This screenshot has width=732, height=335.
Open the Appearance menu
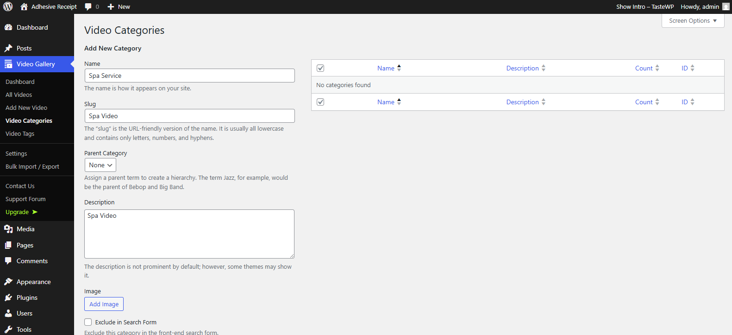pyautogui.click(x=33, y=282)
